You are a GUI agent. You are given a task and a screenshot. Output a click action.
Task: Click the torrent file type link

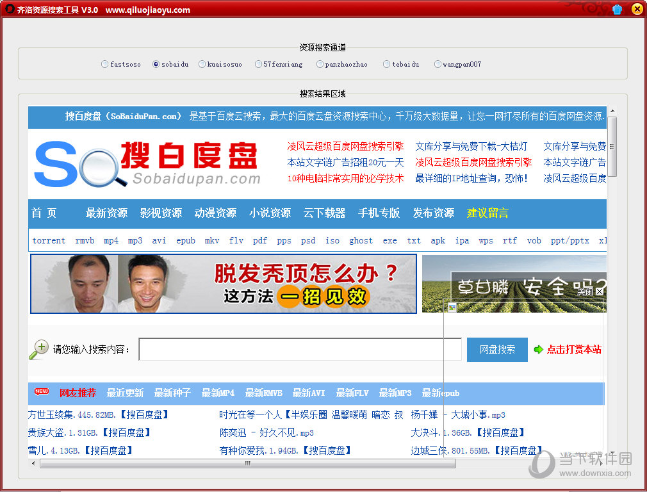click(49, 241)
